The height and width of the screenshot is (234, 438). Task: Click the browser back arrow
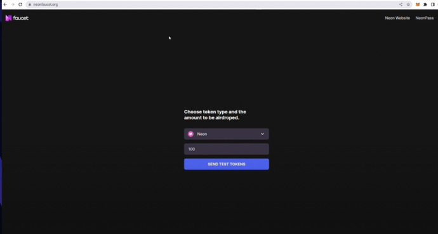pyautogui.click(x=5, y=4)
